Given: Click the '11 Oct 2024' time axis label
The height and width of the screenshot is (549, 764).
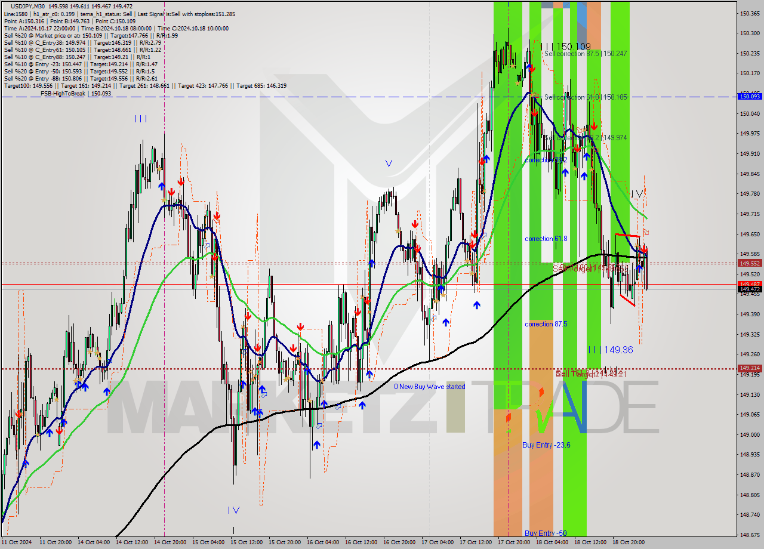Looking at the screenshot, I should [16, 542].
